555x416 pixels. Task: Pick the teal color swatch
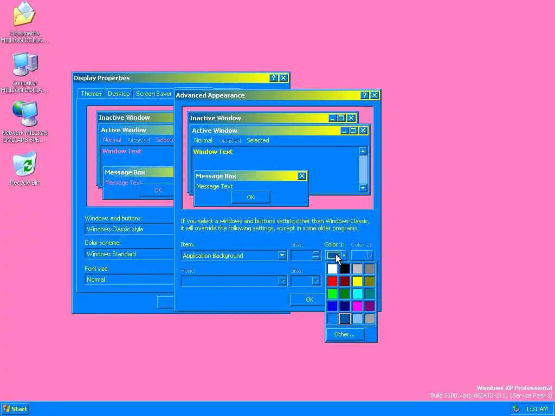[x=370, y=294]
